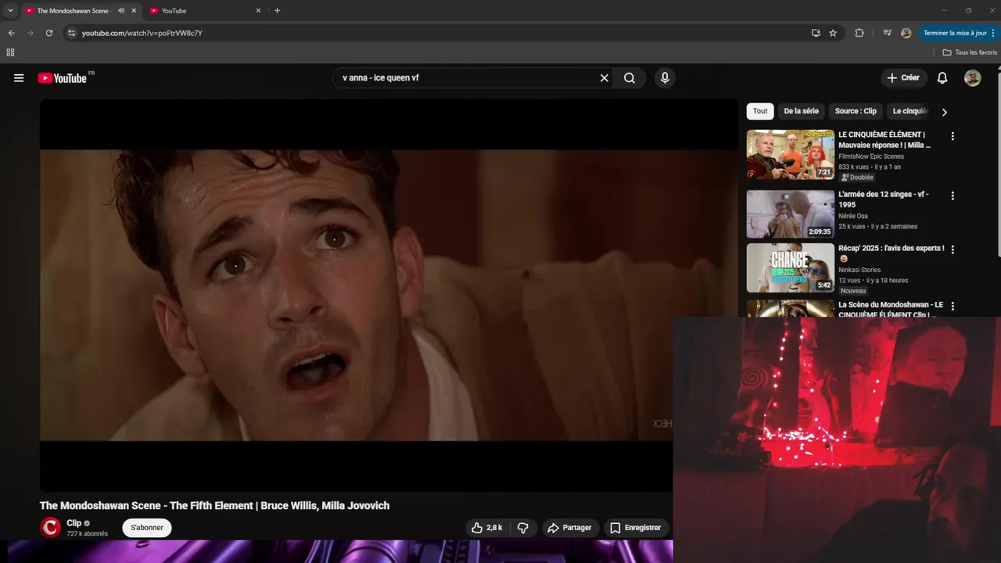The image size is (1001, 563).
Task: Open Clip channel avatar
Action: (50, 528)
